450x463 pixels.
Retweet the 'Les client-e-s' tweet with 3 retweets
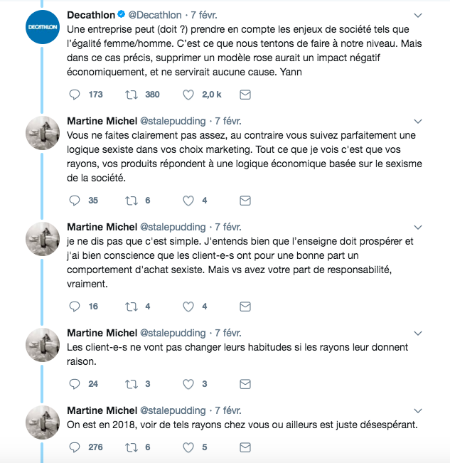(x=132, y=384)
